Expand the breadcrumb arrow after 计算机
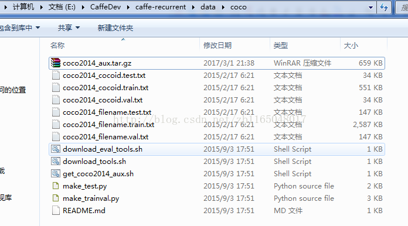The height and width of the screenshot is (226, 408). click(x=42, y=7)
